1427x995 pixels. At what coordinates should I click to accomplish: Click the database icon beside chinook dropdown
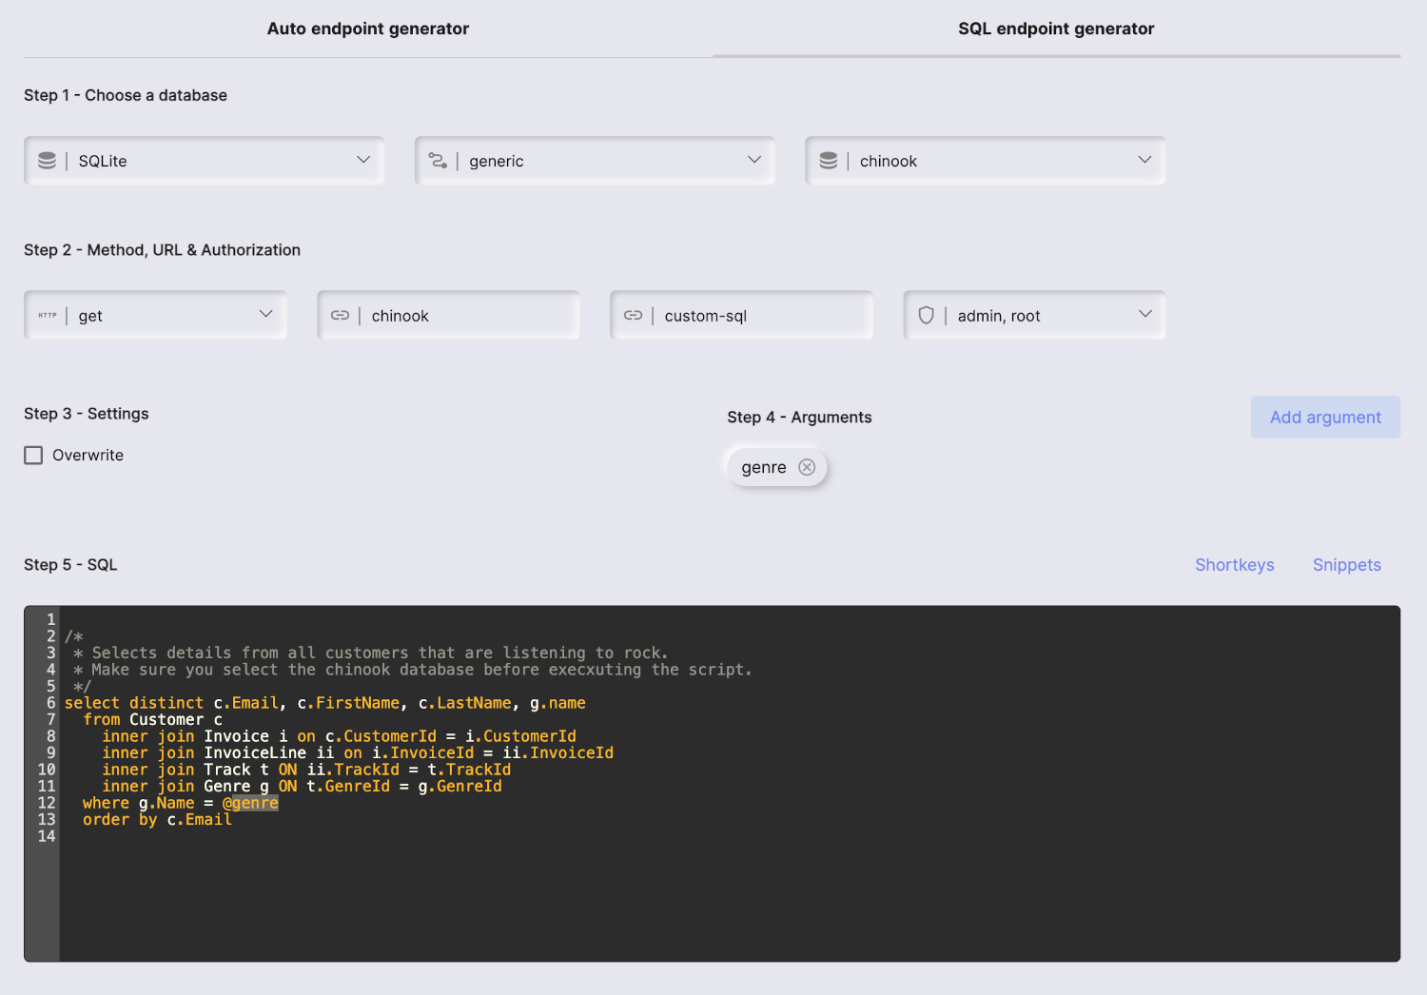tap(829, 161)
